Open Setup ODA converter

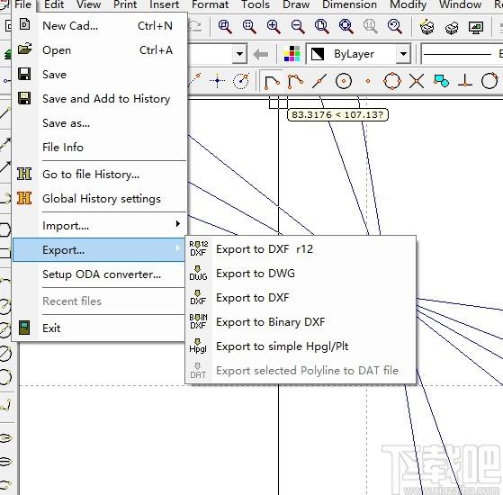(102, 274)
